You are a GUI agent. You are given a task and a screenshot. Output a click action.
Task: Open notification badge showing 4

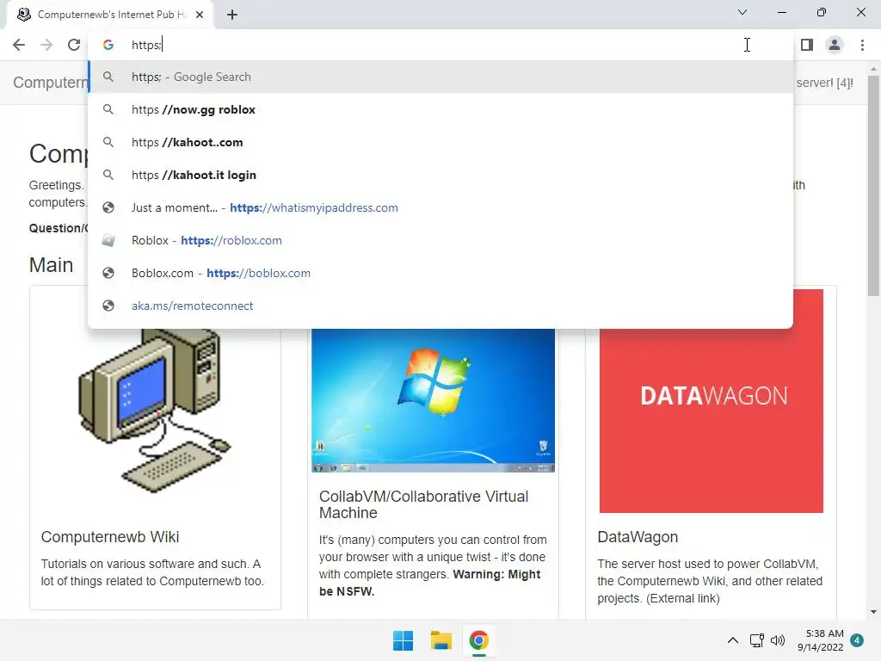(x=857, y=640)
